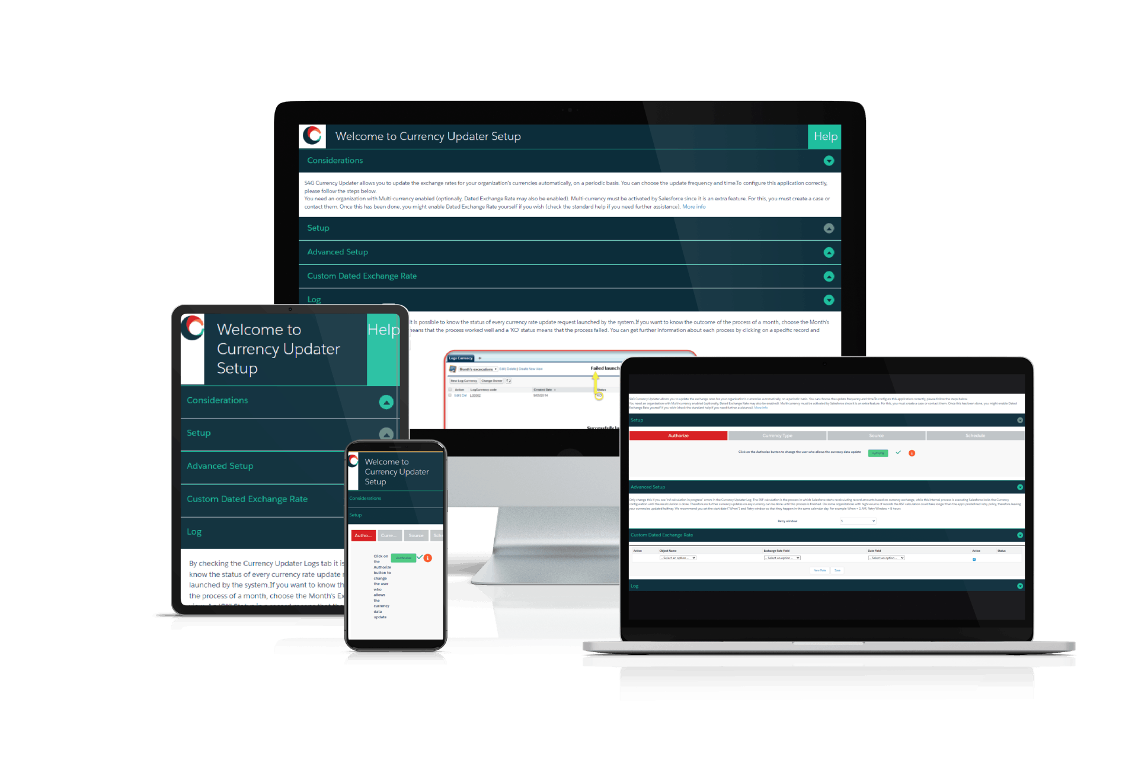Select an option from Object Name dropdown

pyautogui.click(x=677, y=558)
